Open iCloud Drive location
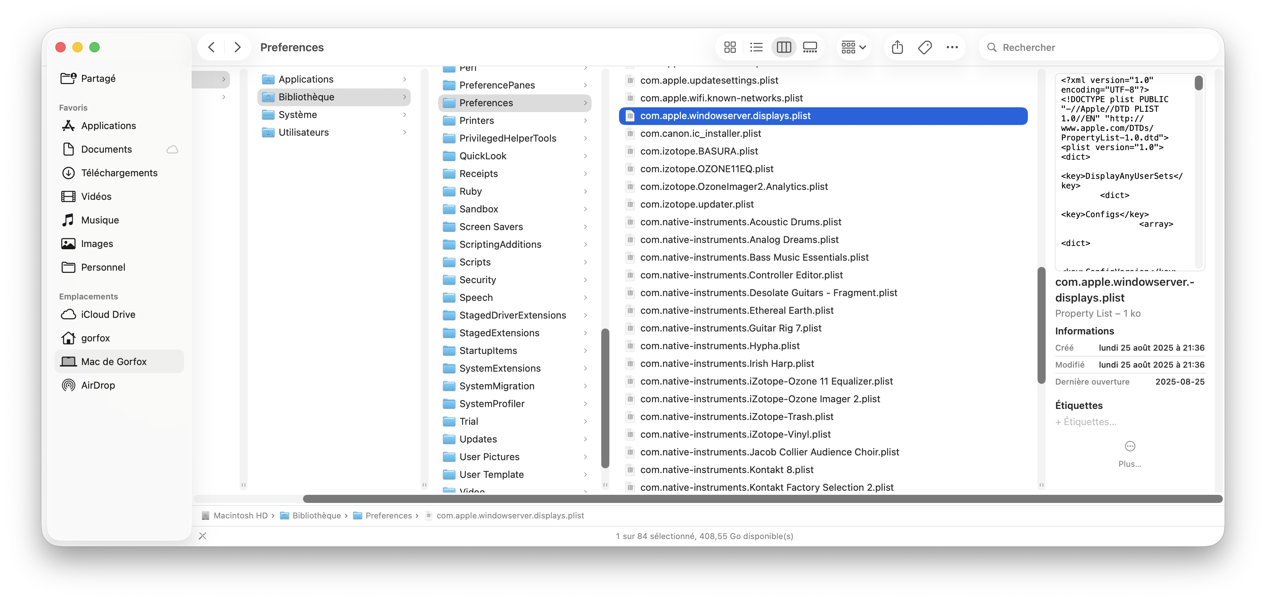The height and width of the screenshot is (601, 1266). point(108,314)
